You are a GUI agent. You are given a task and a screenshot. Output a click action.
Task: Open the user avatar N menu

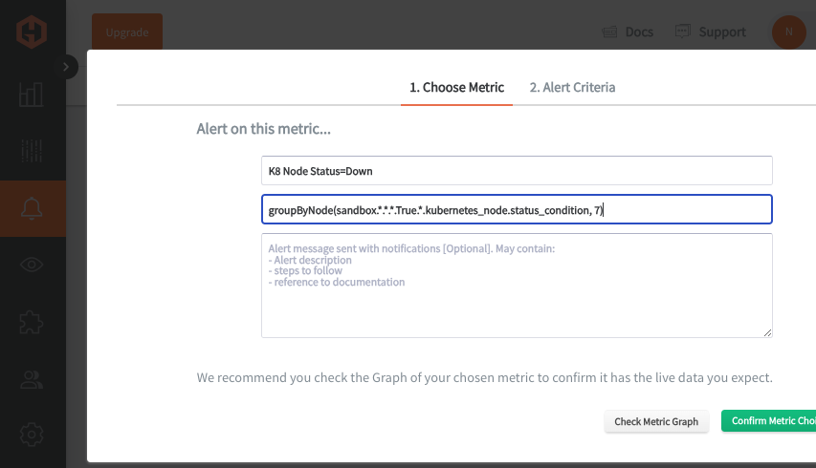789,32
